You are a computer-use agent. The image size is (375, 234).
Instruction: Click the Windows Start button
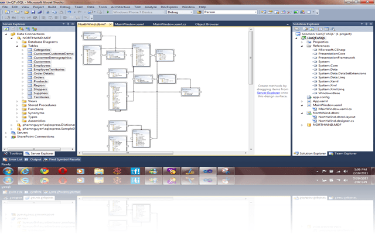[7, 171]
